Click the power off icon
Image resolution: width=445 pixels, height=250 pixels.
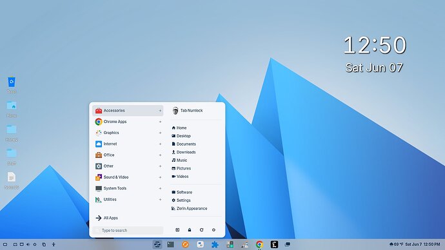point(213,230)
